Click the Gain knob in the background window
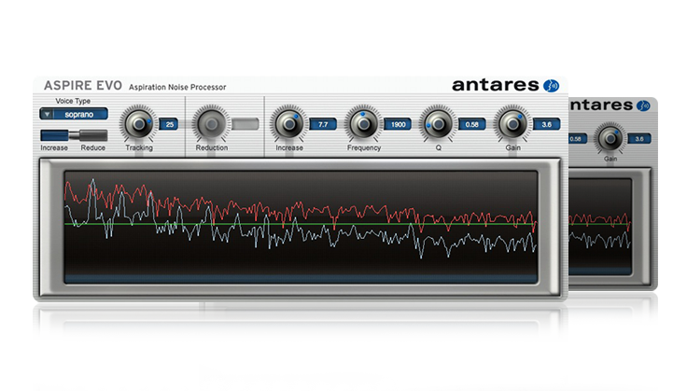 click(x=610, y=138)
